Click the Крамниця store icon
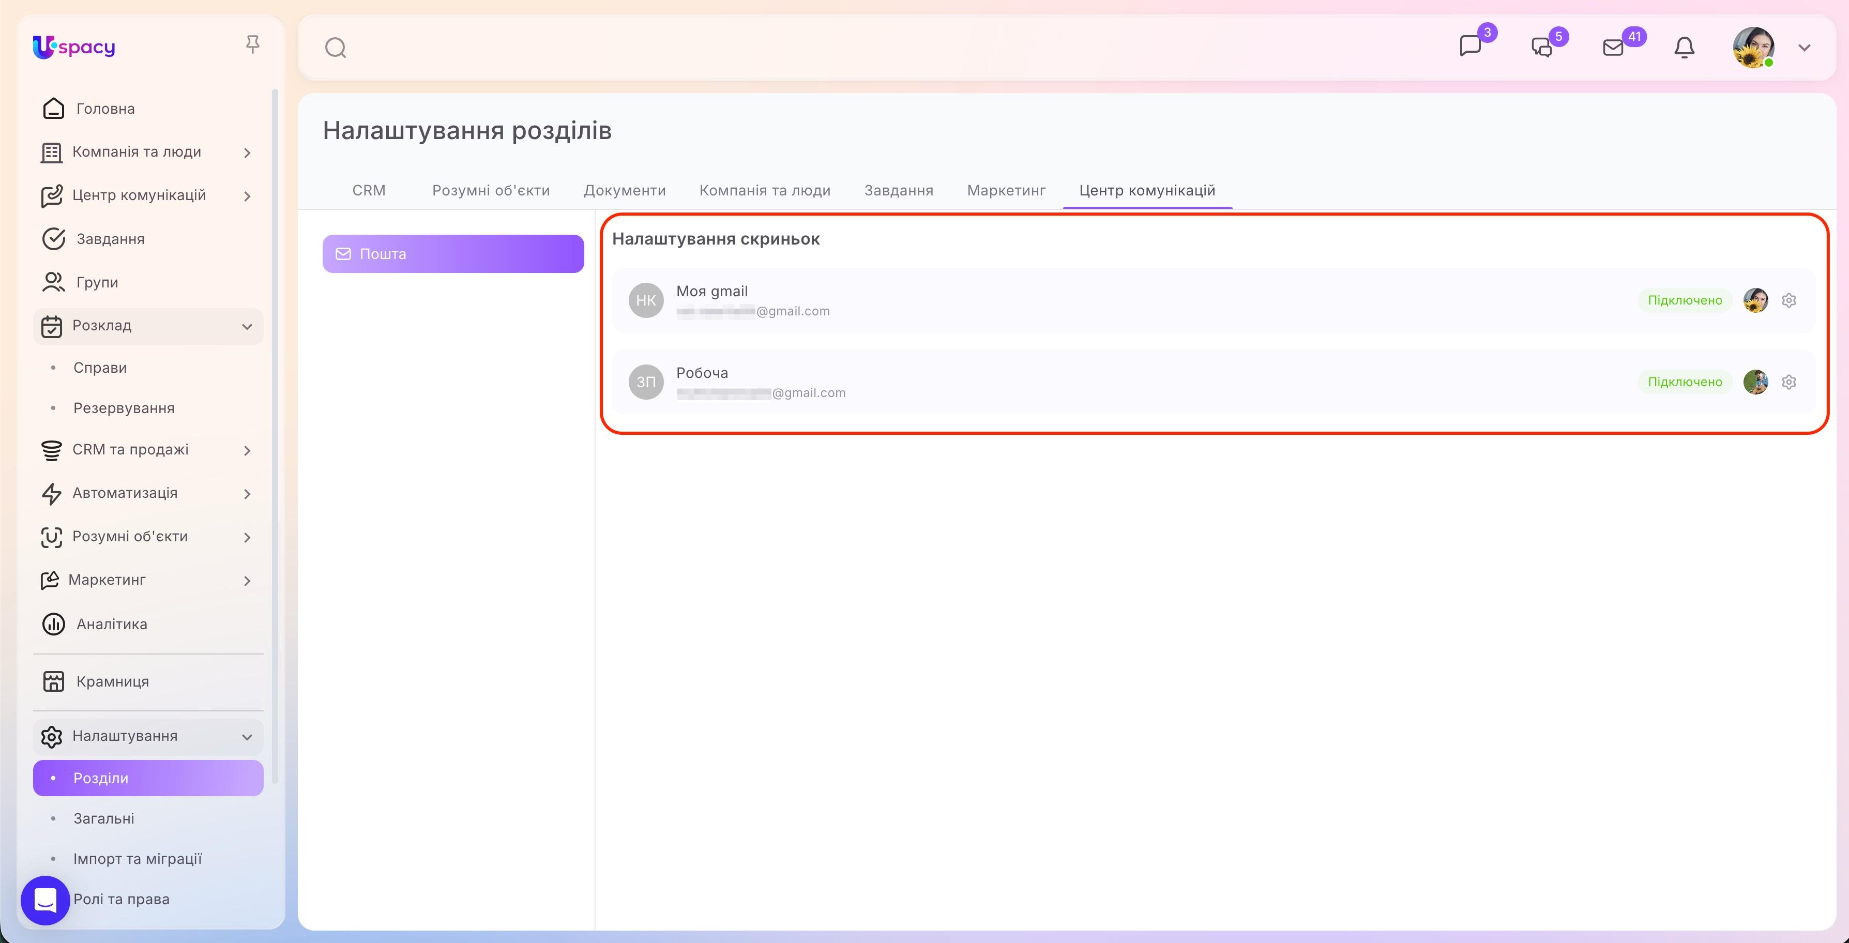Image resolution: width=1849 pixels, height=943 pixels. tap(54, 682)
